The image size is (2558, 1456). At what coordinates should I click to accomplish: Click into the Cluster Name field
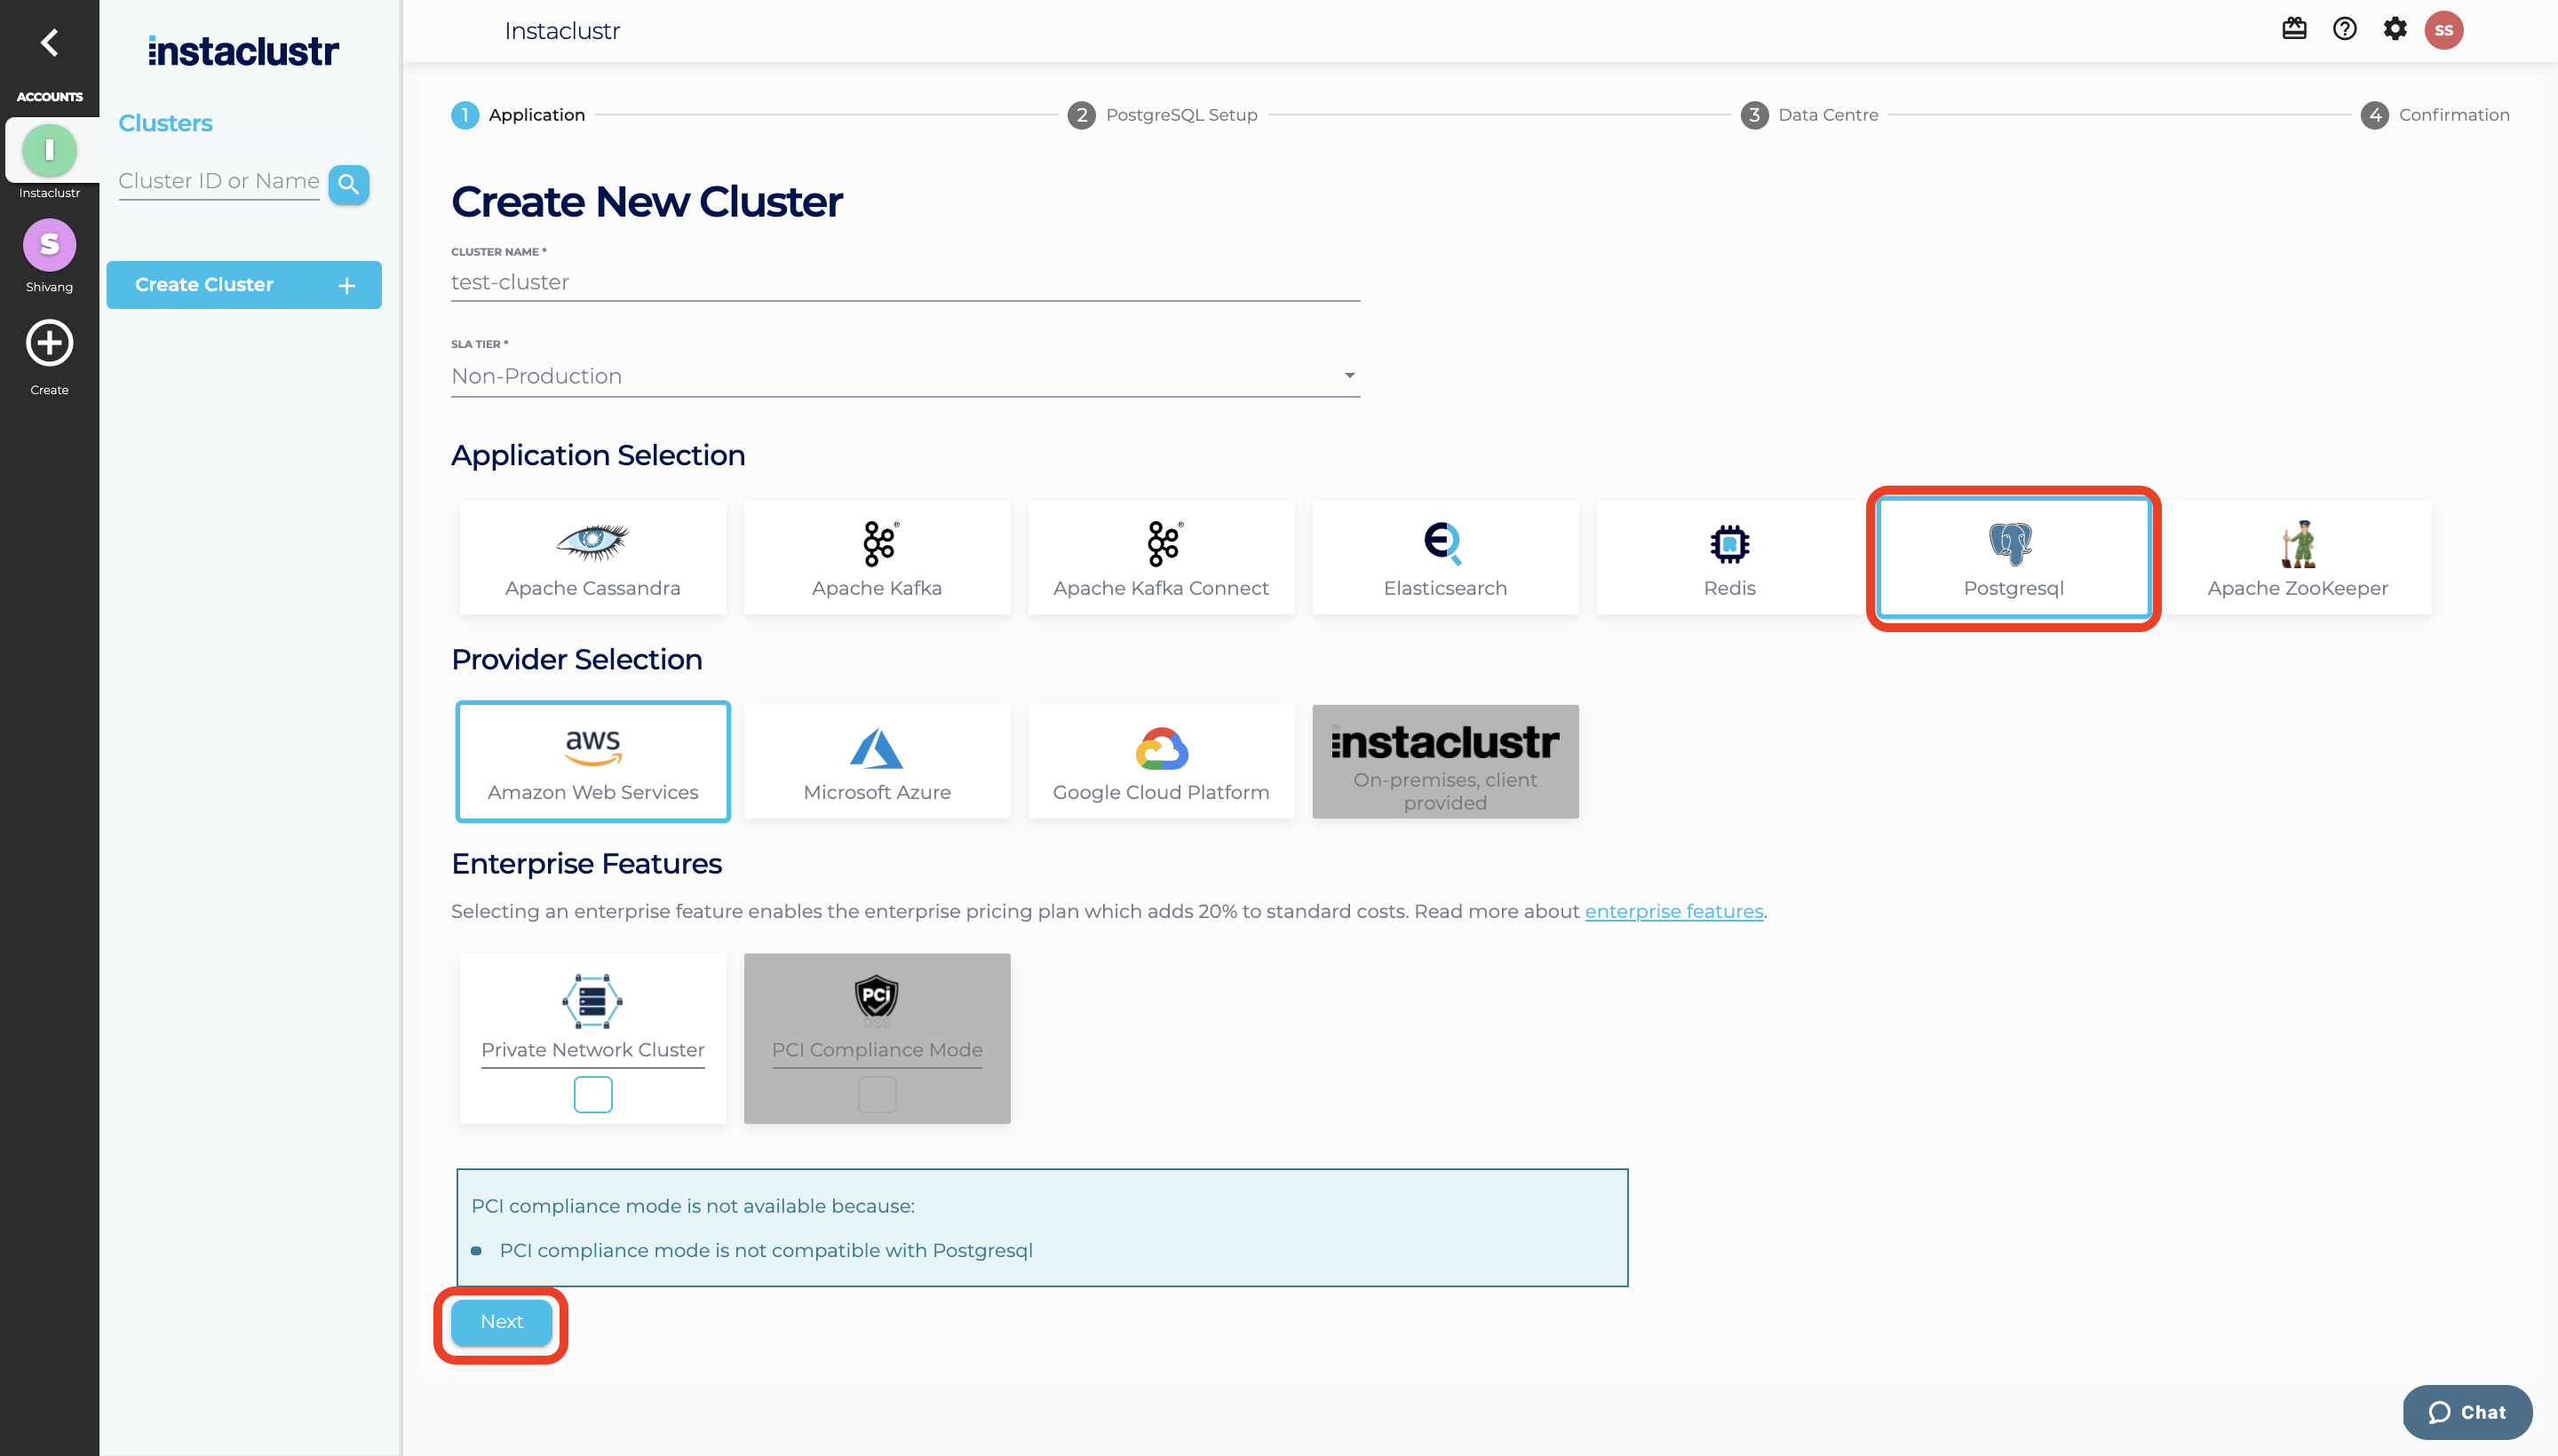click(x=904, y=282)
